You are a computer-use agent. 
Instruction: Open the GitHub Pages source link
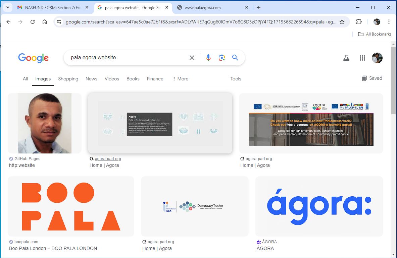pos(24,159)
